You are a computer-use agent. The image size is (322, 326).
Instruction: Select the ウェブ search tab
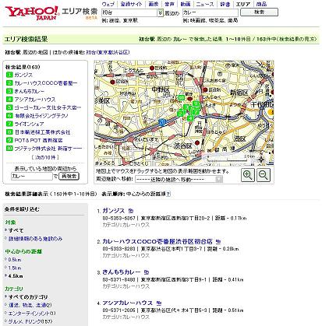(x=108, y=4)
